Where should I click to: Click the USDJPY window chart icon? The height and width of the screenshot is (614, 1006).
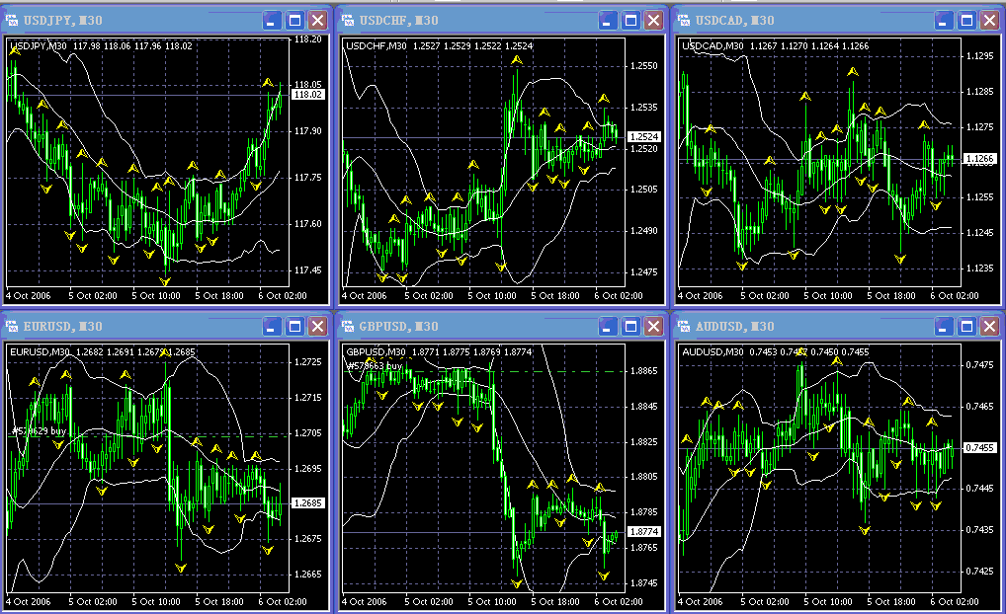point(12,21)
